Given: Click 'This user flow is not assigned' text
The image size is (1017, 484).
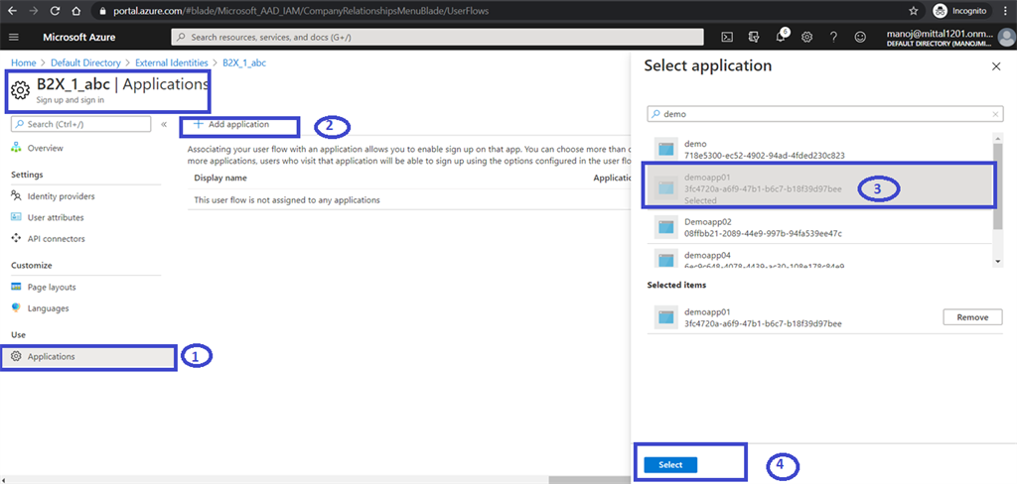Looking at the screenshot, I should [287, 200].
